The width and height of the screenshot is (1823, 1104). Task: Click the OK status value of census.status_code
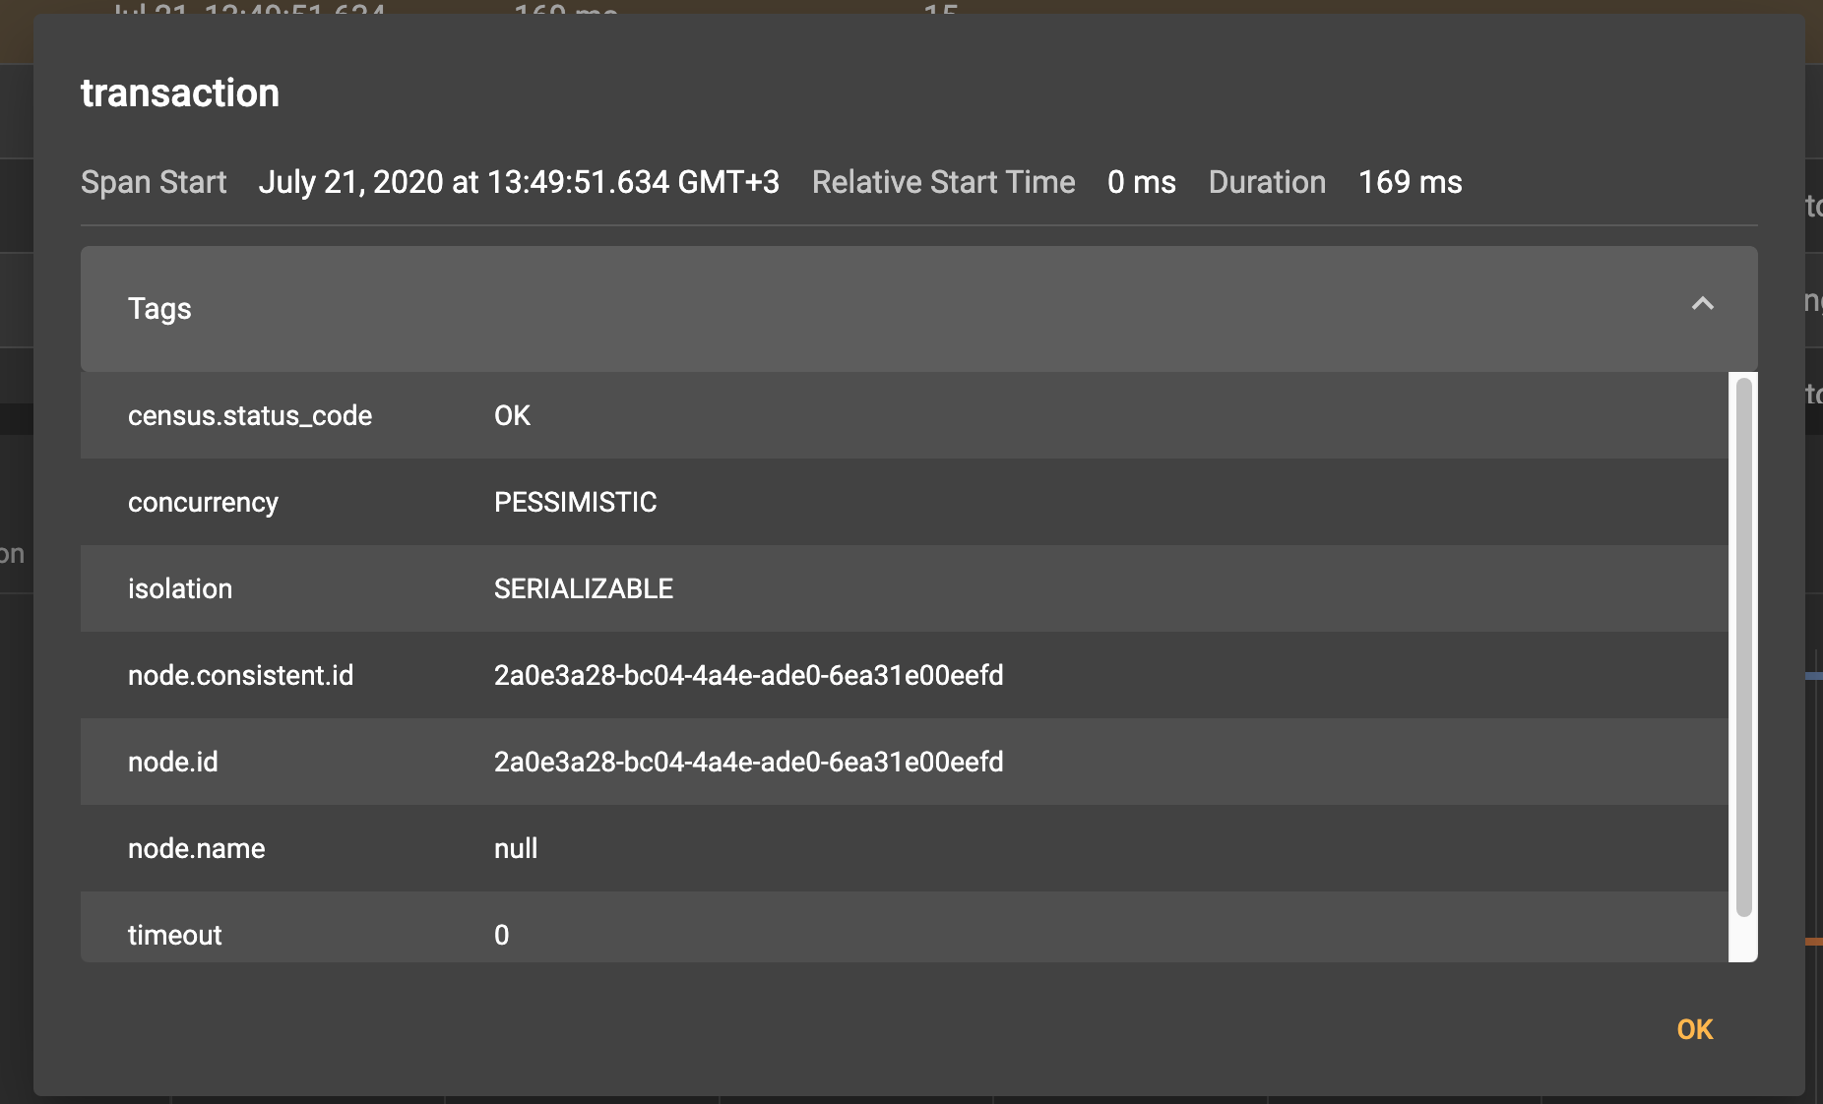(x=511, y=415)
